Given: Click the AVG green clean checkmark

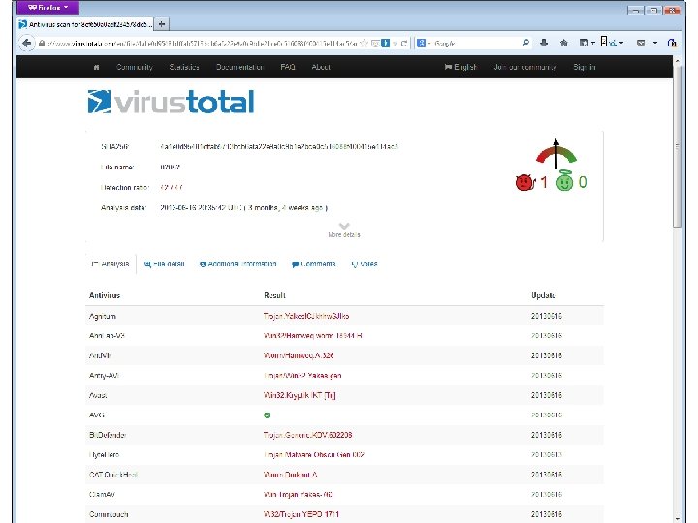Looking at the screenshot, I should pyautogui.click(x=267, y=415).
